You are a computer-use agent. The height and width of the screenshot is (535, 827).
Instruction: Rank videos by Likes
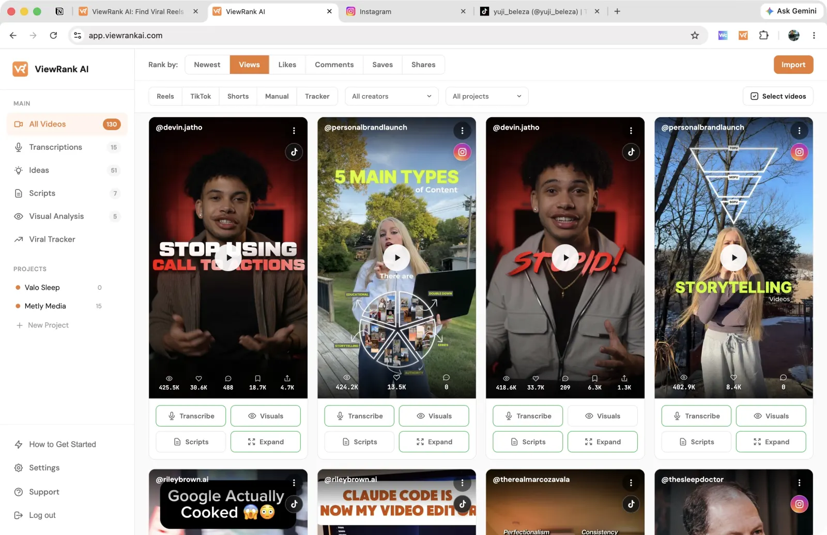click(287, 65)
